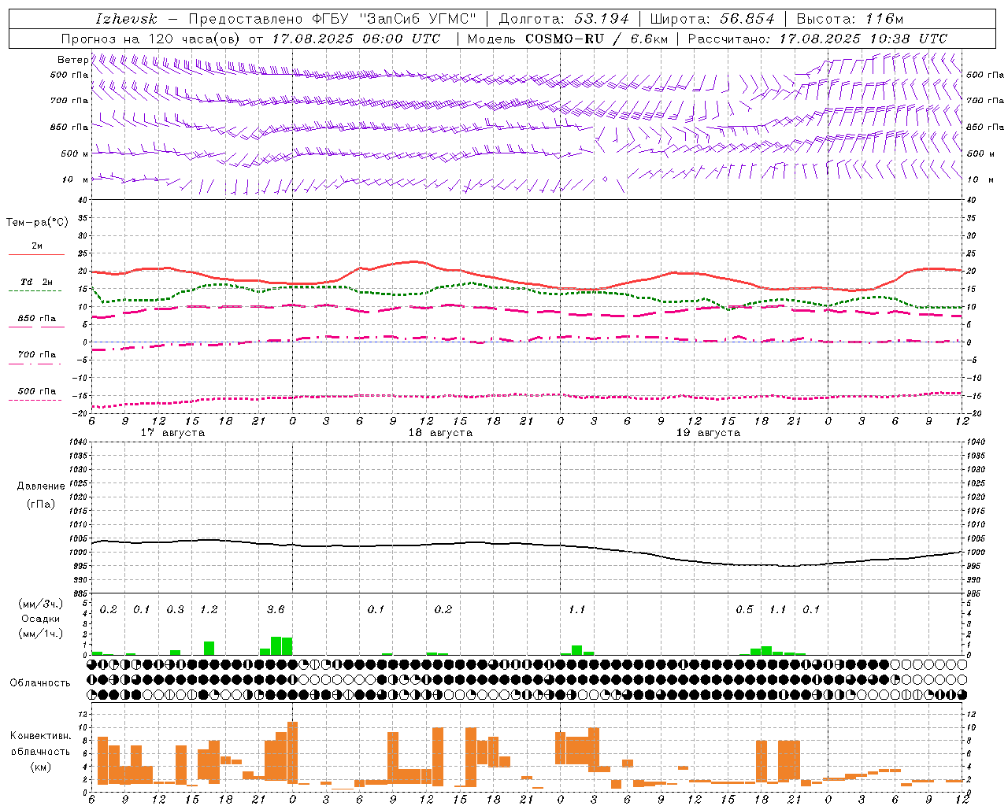Click the dashed line sample under Td 2м
The image size is (1008, 806).
(35, 291)
